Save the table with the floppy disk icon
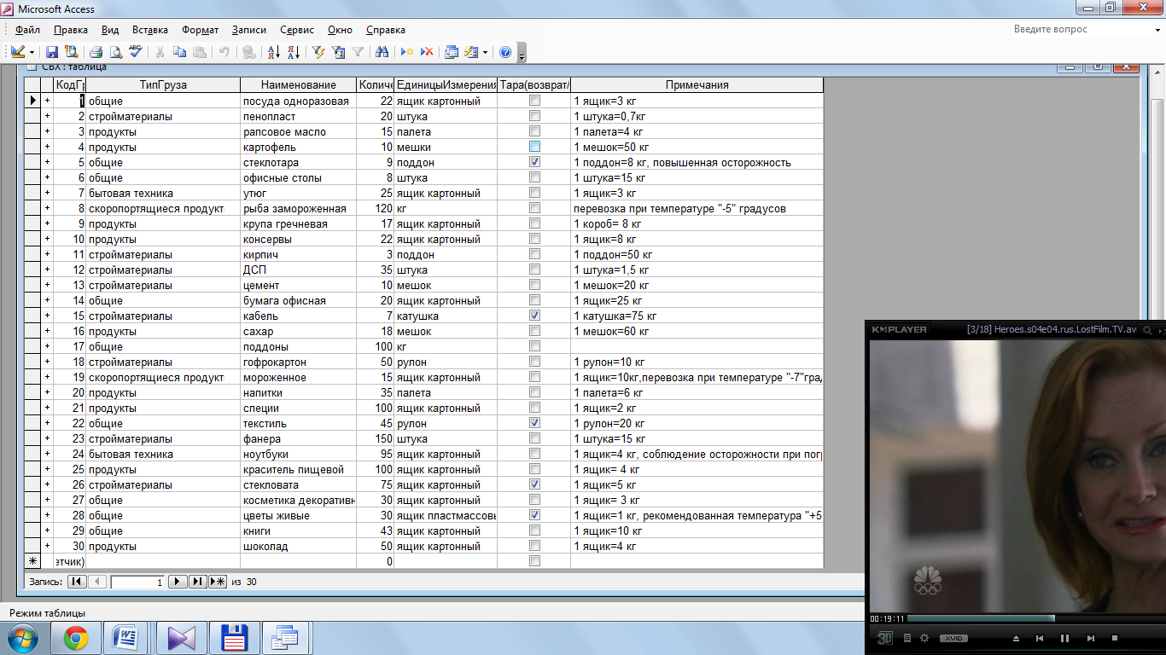This screenshot has height=655, width=1166. coord(52,52)
